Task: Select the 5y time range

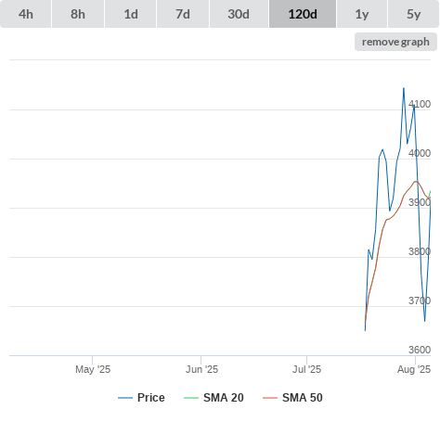Action: coord(414,14)
